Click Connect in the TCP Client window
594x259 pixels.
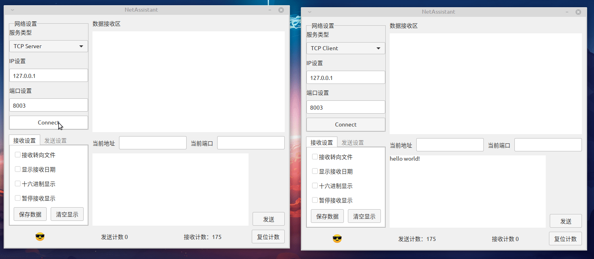click(345, 124)
